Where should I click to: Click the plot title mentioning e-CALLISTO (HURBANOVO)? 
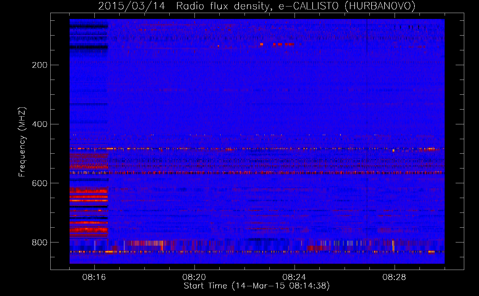click(257, 6)
